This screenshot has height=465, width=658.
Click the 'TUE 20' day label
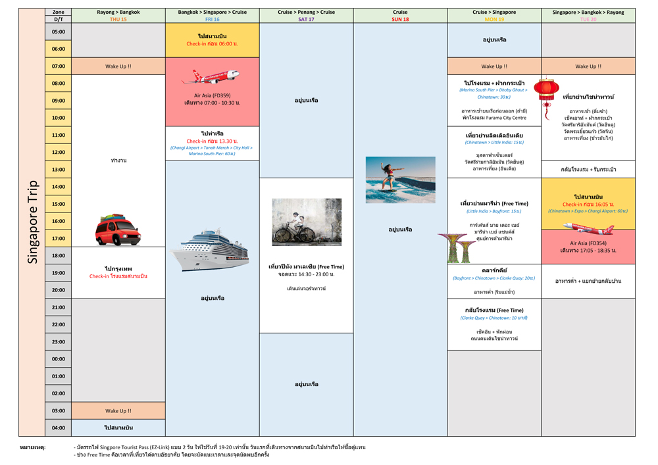tap(588, 19)
